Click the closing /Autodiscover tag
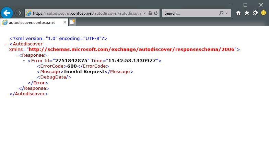 pyautogui.click(x=29, y=94)
